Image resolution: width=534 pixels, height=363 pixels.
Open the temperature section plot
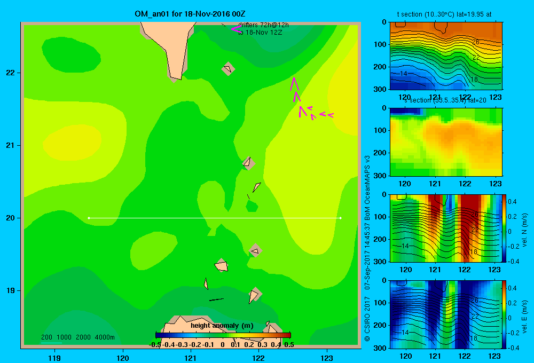[x=446, y=56]
